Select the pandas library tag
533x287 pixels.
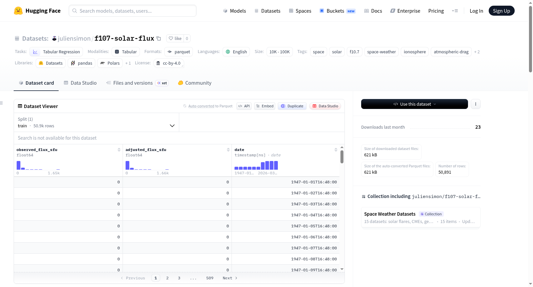tap(82, 63)
